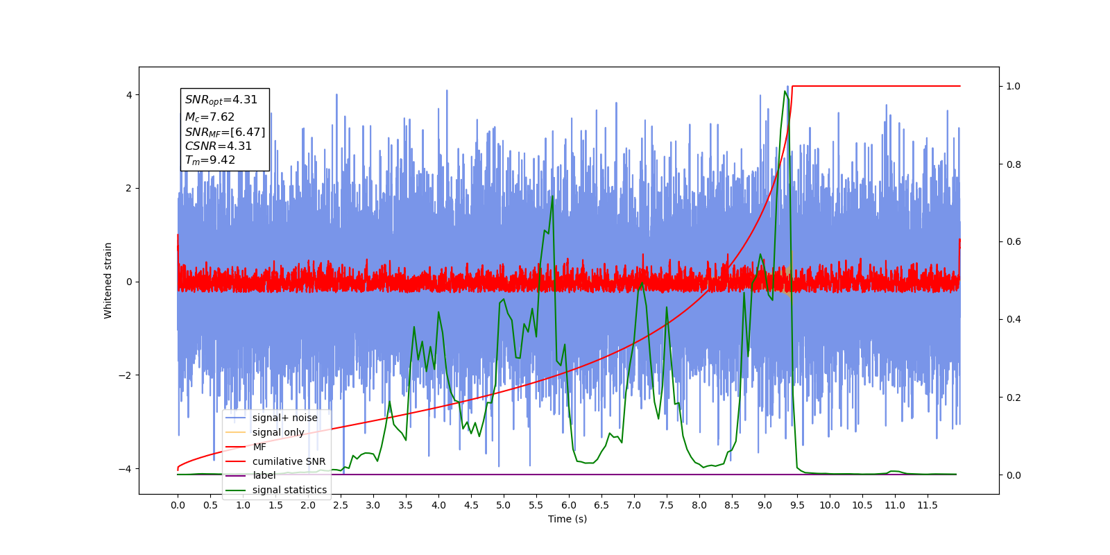1110x555 pixels.
Task: Click the SNRopt=4.31 annotation line
Action: [x=221, y=100]
